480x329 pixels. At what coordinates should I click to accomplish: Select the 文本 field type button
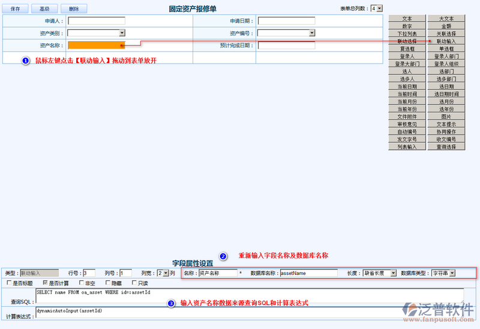point(407,19)
